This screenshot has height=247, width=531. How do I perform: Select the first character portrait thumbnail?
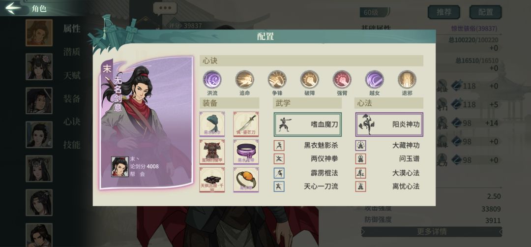[39, 32]
